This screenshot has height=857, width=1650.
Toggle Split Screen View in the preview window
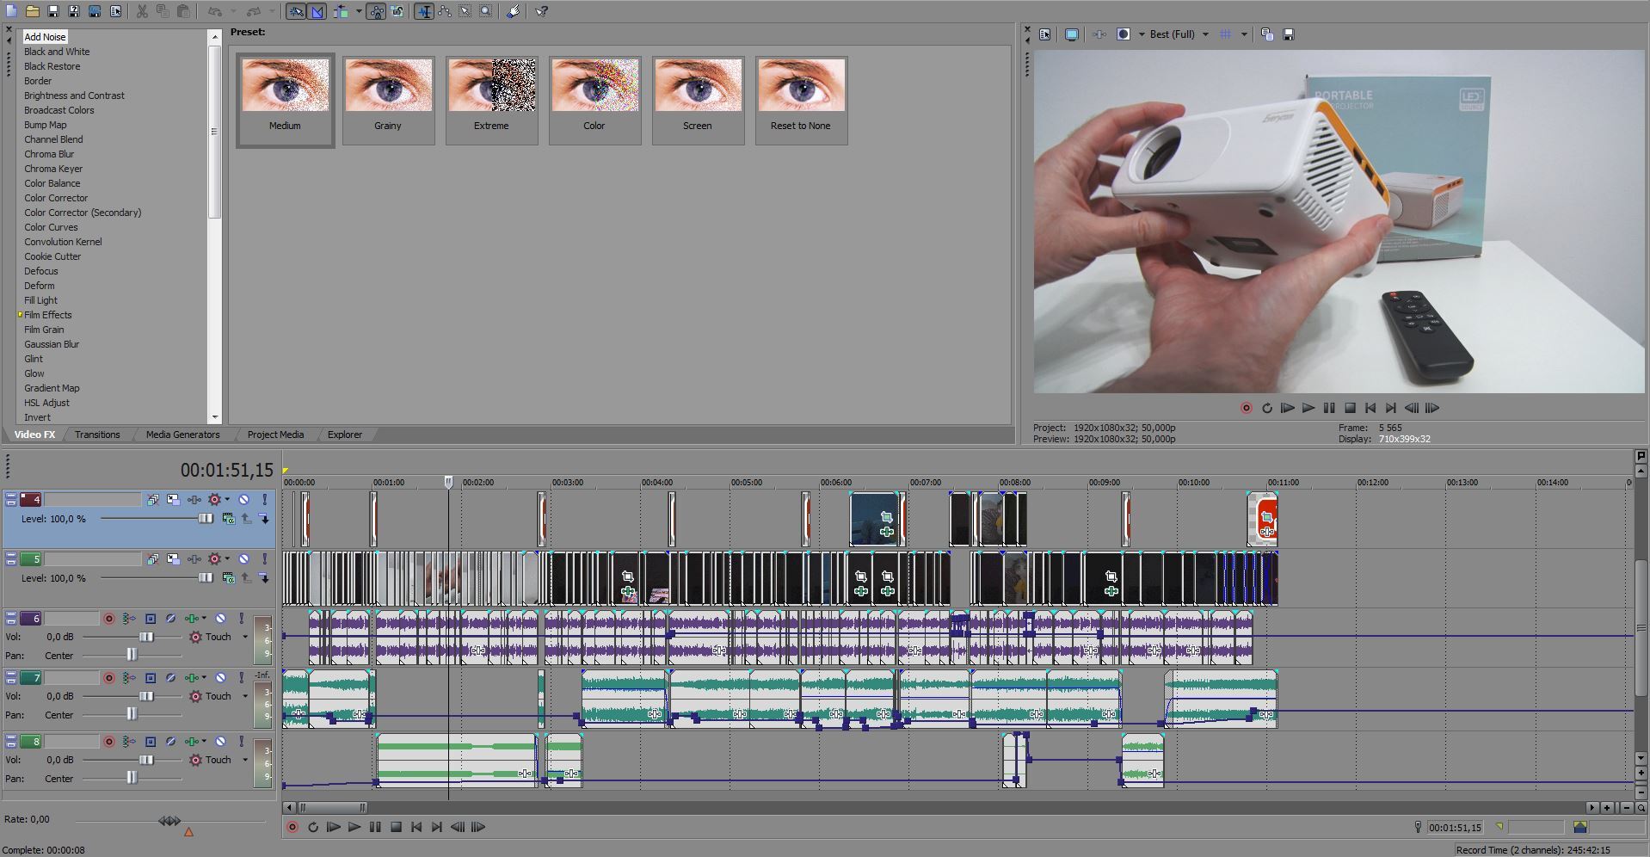(x=1124, y=34)
